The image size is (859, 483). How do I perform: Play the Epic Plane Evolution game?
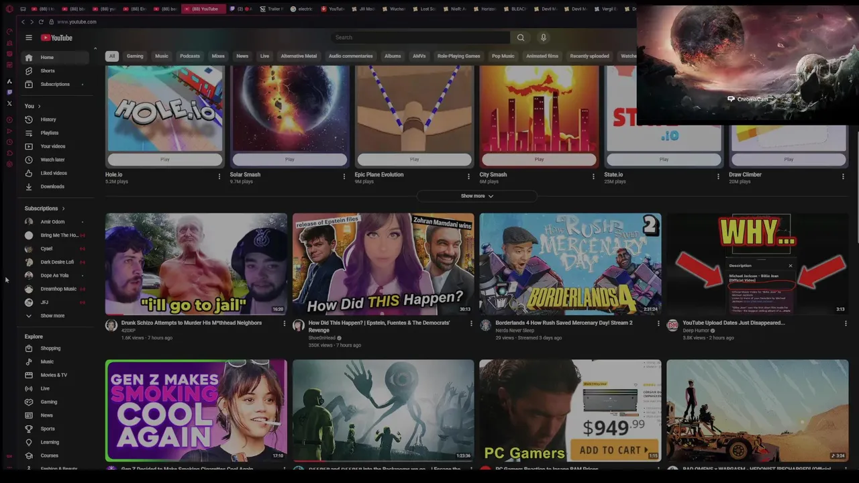[414, 160]
